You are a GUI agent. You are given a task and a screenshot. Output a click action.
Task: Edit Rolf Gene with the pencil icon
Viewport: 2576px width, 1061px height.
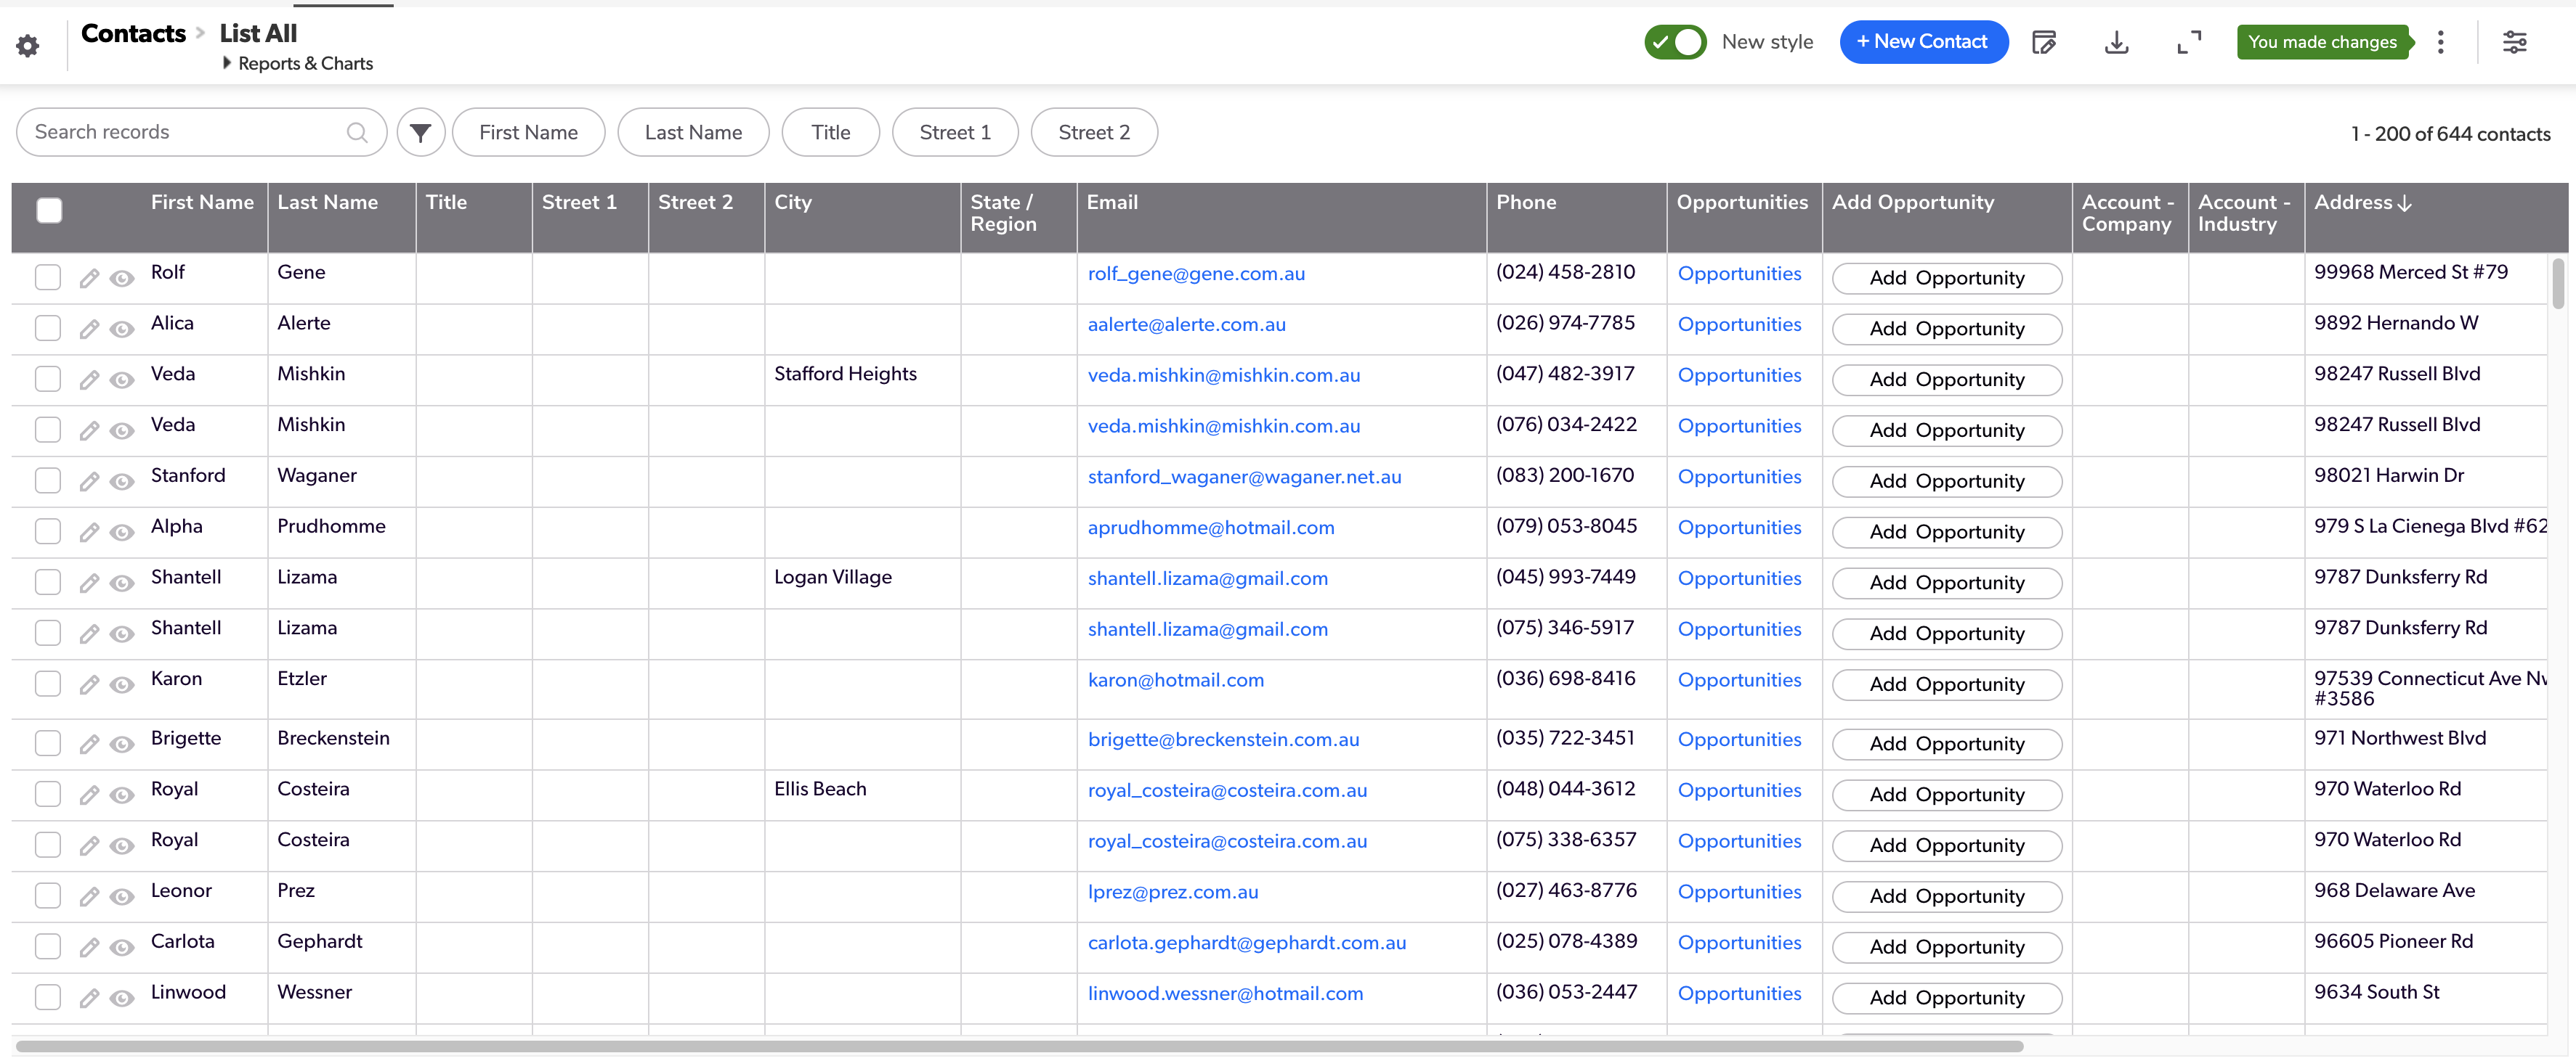pyautogui.click(x=89, y=278)
